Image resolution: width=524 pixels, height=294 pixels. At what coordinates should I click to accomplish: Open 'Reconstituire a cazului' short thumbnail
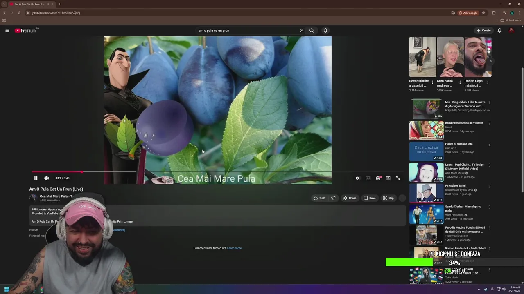coord(422,57)
